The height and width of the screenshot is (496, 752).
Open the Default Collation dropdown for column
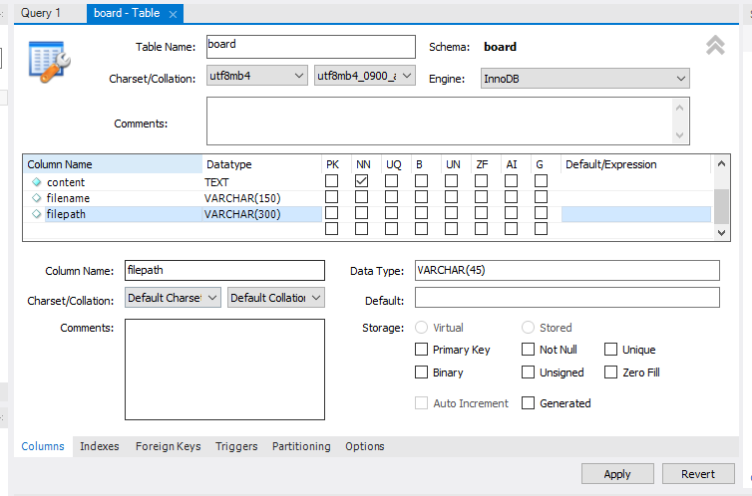pyautogui.click(x=275, y=298)
